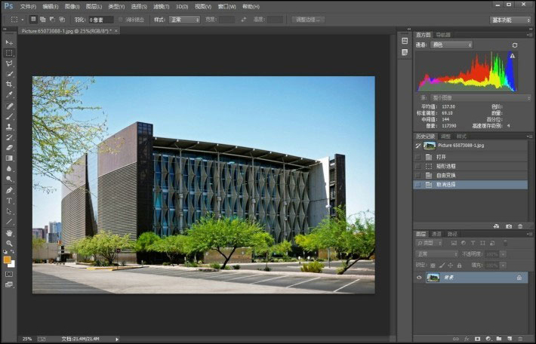
Task: Open the histogram panel flyout menu
Action: [529, 35]
